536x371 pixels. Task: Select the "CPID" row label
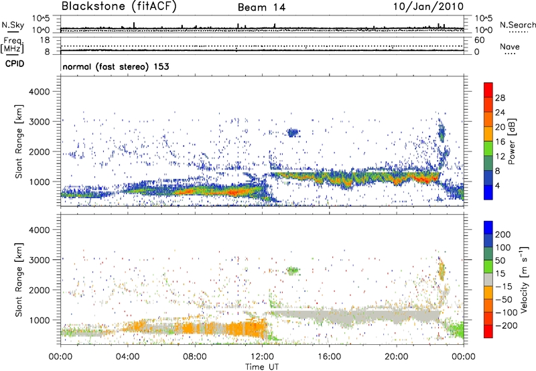tap(15, 64)
